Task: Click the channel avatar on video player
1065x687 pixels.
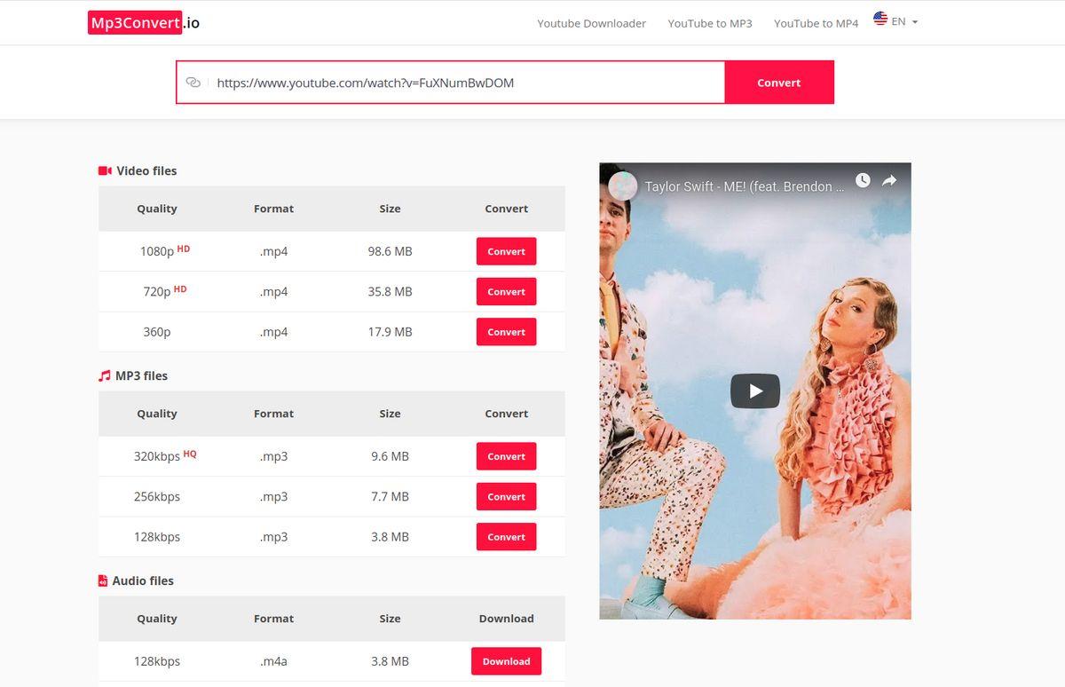Action: [623, 186]
